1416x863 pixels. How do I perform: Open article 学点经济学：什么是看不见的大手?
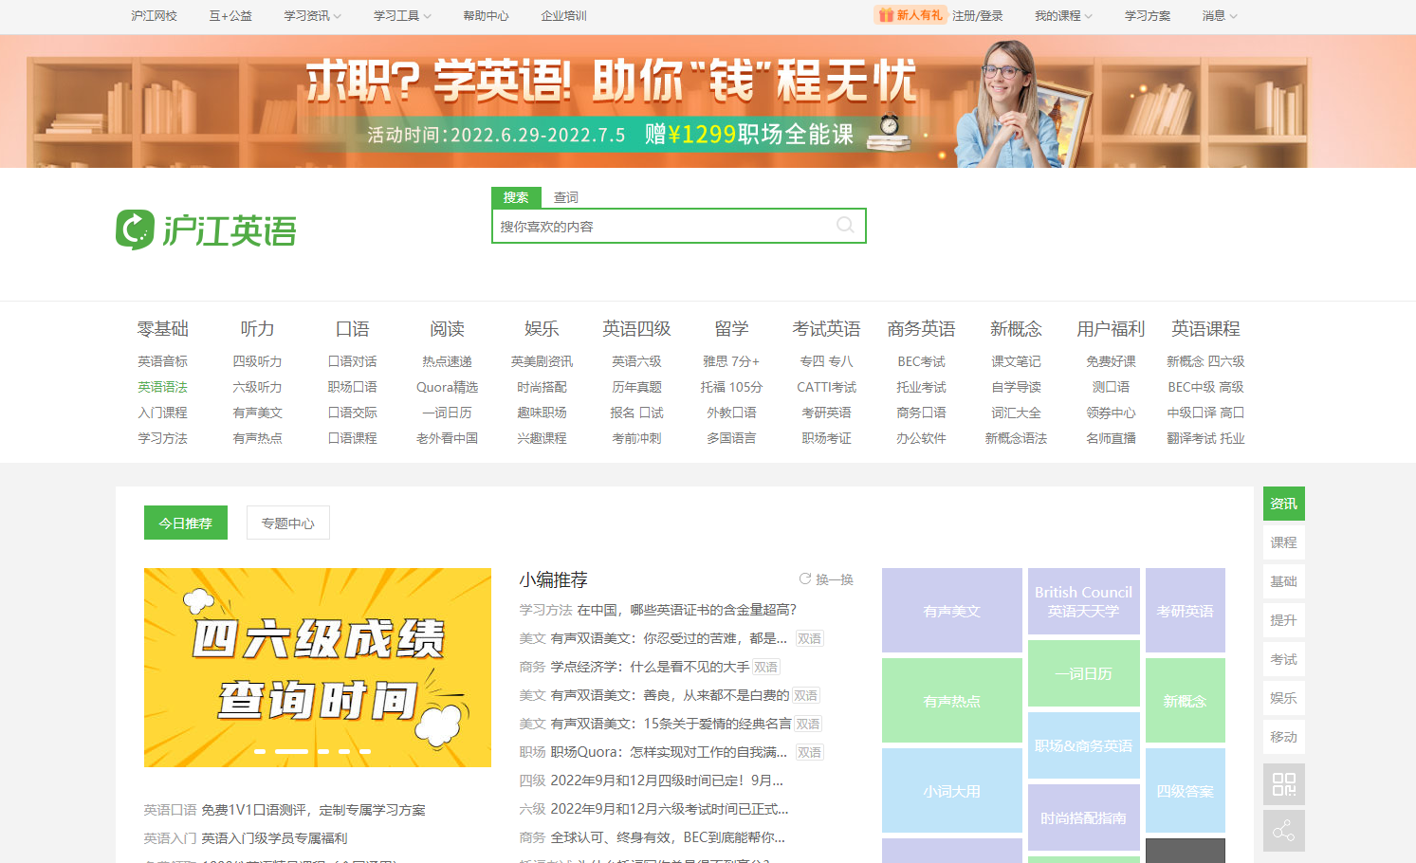(650, 667)
